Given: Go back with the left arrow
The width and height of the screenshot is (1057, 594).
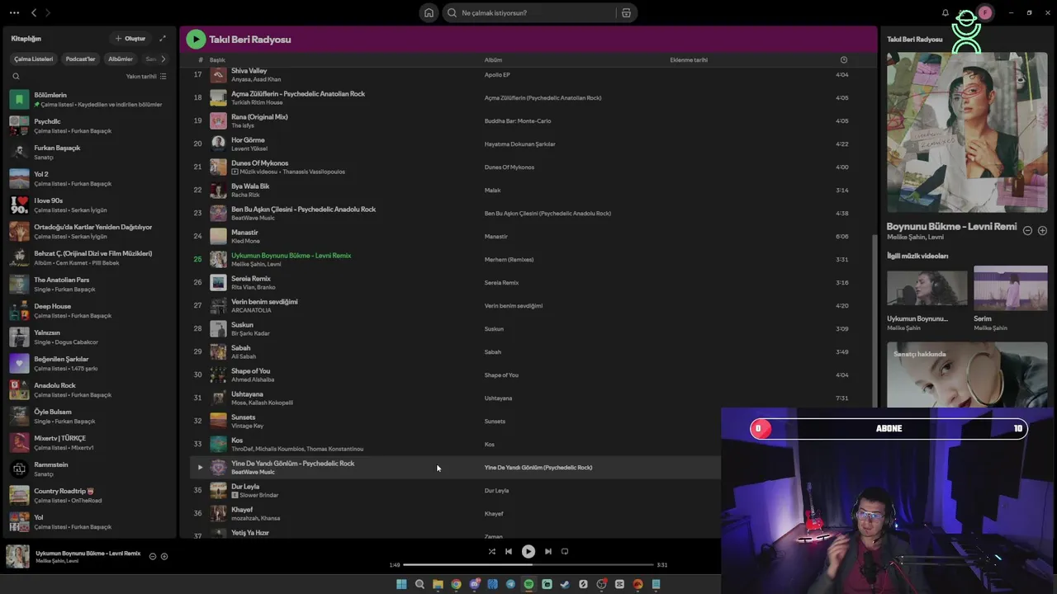Looking at the screenshot, I should click(x=34, y=12).
